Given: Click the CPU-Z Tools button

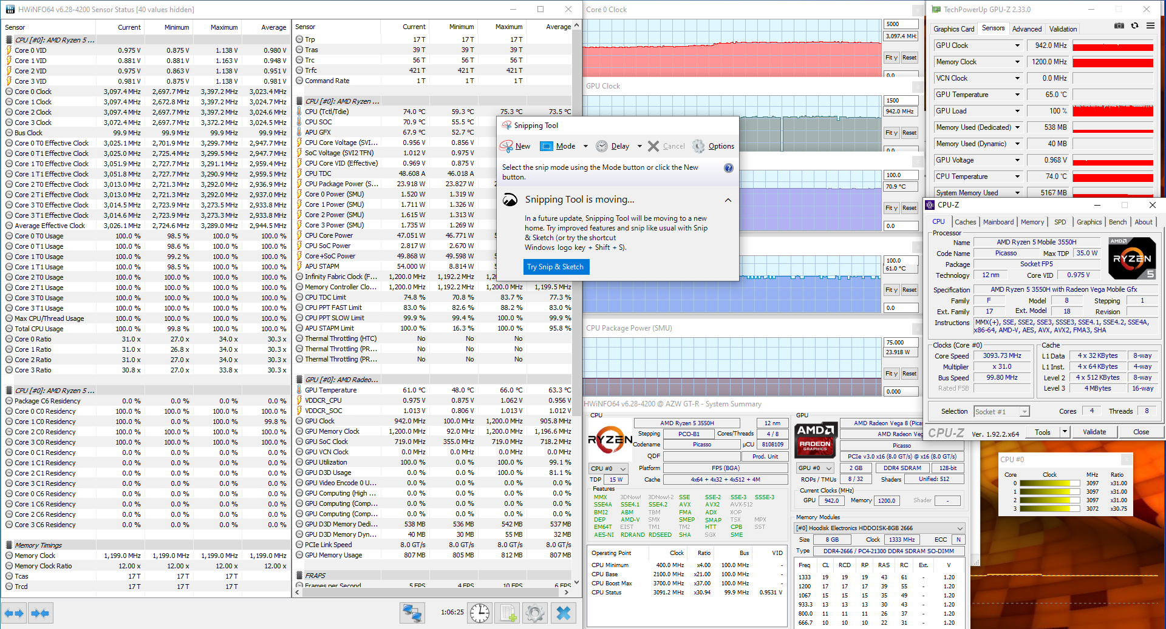Looking at the screenshot, I should [x=1043, y=432].
